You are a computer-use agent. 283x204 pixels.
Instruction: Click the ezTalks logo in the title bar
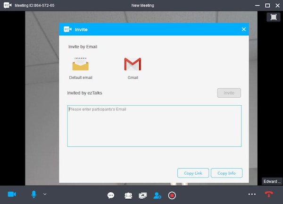tap(8, 5)
